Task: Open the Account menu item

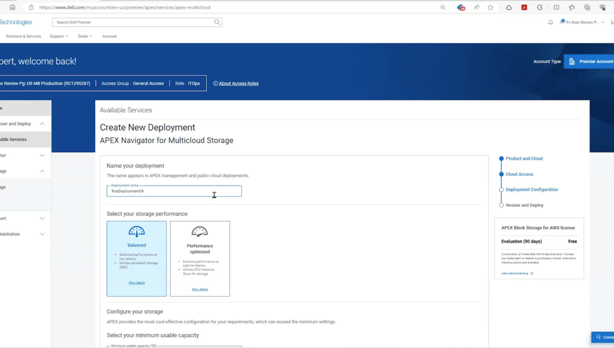Action: [109, 36]
